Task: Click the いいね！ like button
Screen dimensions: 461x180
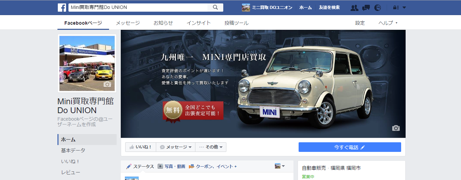Action: click(x=141, y=147)
